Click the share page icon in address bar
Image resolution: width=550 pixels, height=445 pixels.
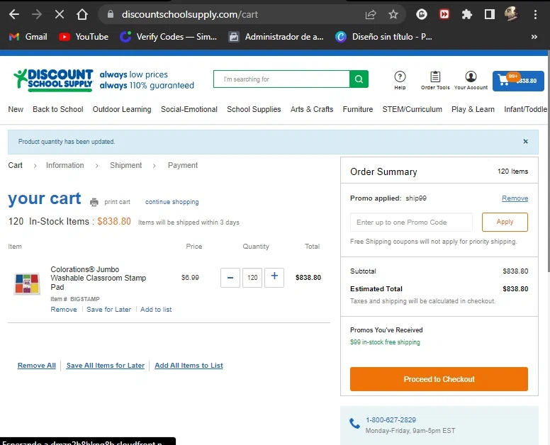[x=371, y=14]
